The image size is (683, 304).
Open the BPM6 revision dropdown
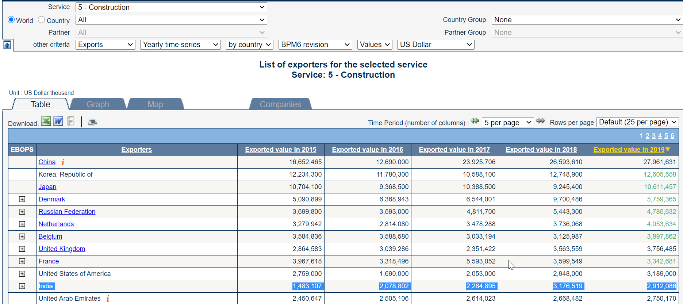click(x=315, y=45)
